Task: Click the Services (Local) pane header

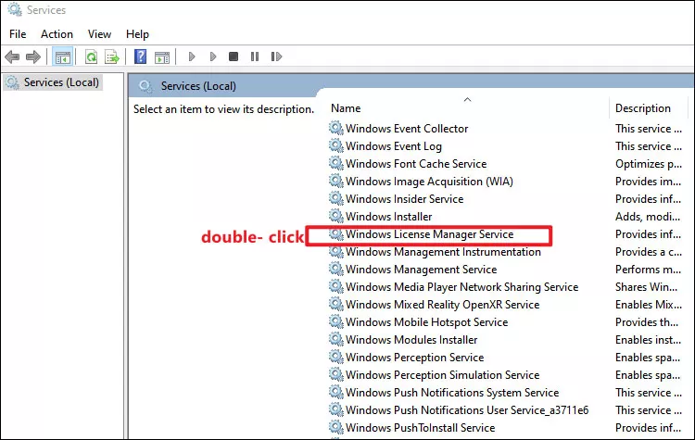Action: coord(198,86)
